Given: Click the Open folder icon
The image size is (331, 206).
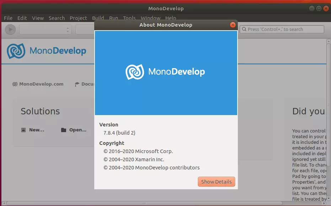Looking at the screenshot, I should 64,130.
